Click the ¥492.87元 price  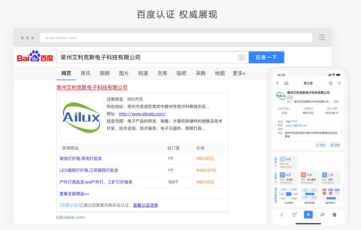point(206,170)
